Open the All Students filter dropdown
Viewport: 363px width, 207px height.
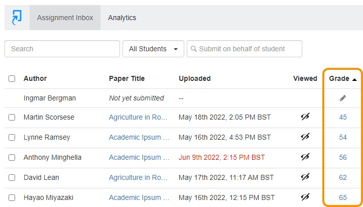153,49
